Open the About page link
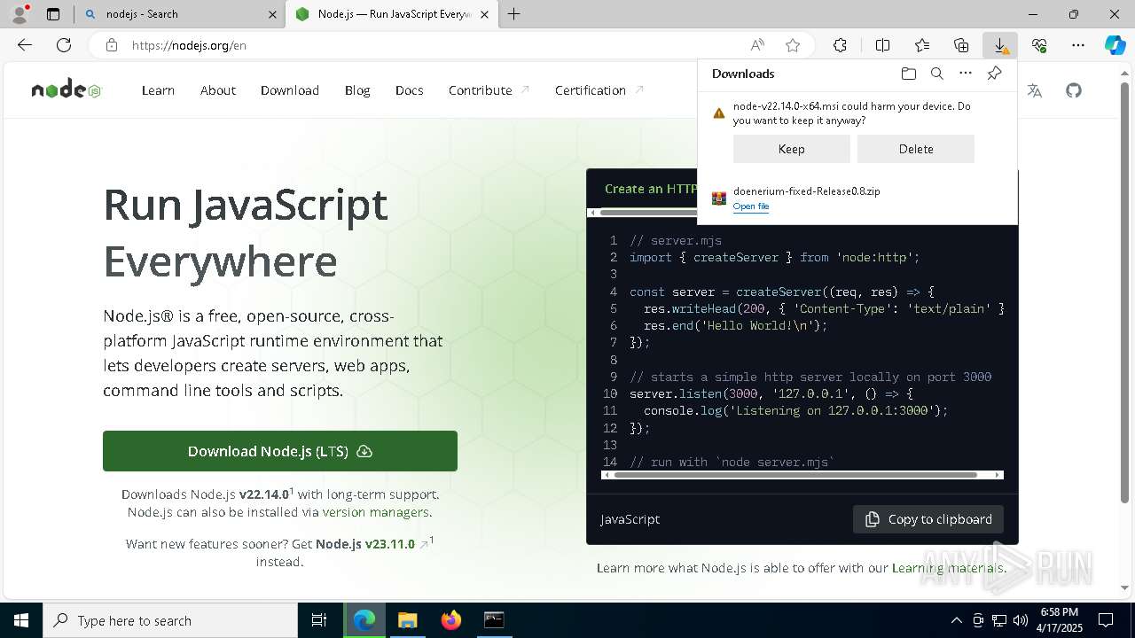Screen dimensions: 1135x638 pyautogui.click(x=218, y=90)
